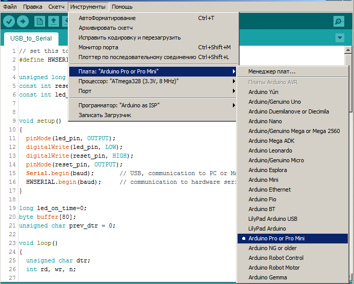Viewport: 354px width, 284px height.
Task: Click the Verify checkmark button
Action: tap(9, 21)
